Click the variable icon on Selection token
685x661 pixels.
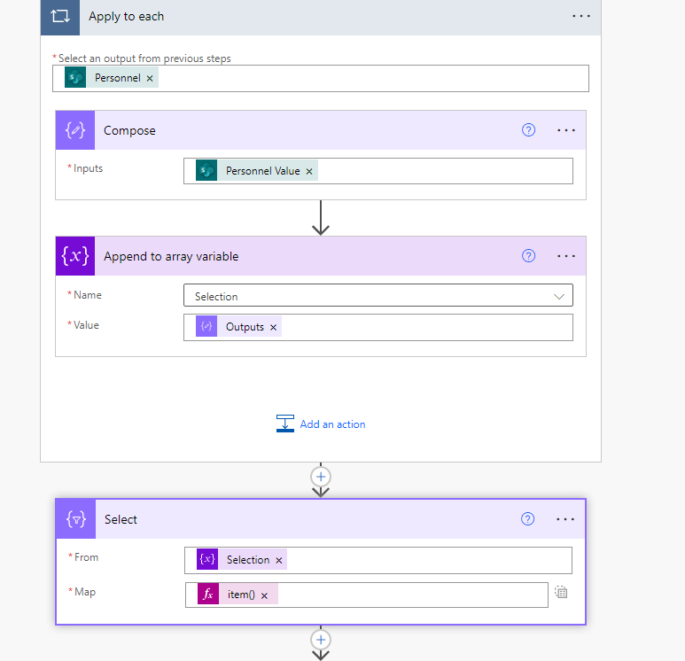click(x=207, y=559)
